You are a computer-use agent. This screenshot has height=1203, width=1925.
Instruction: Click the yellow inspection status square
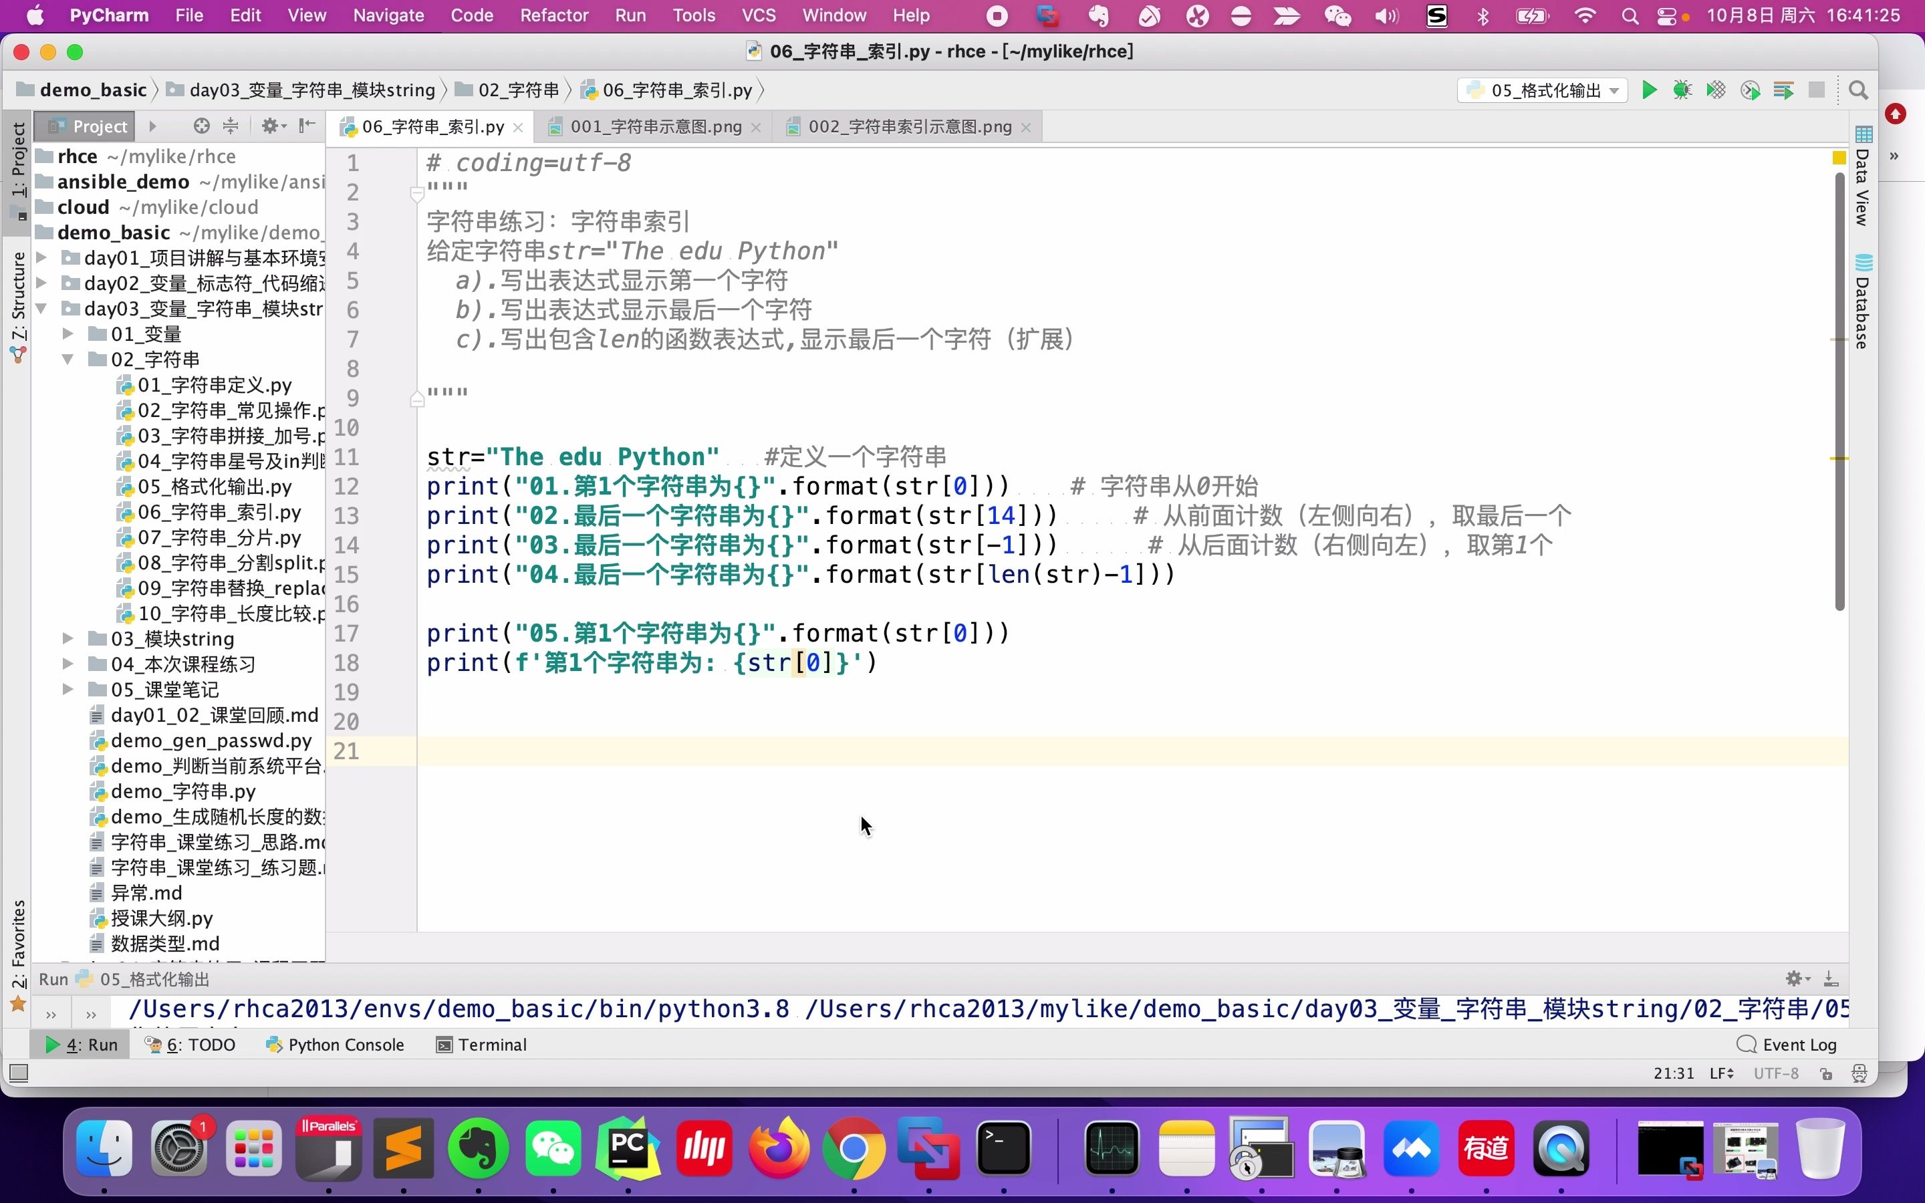[x=1839, y=158]
